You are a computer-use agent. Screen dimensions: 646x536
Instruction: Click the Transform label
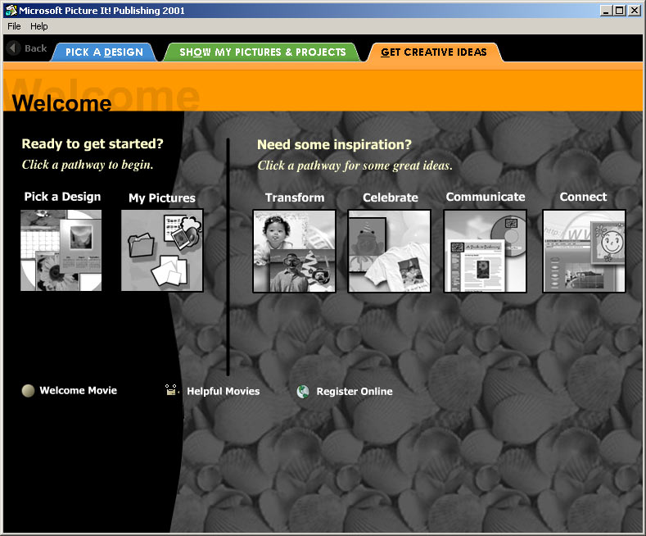pos(295,198)
